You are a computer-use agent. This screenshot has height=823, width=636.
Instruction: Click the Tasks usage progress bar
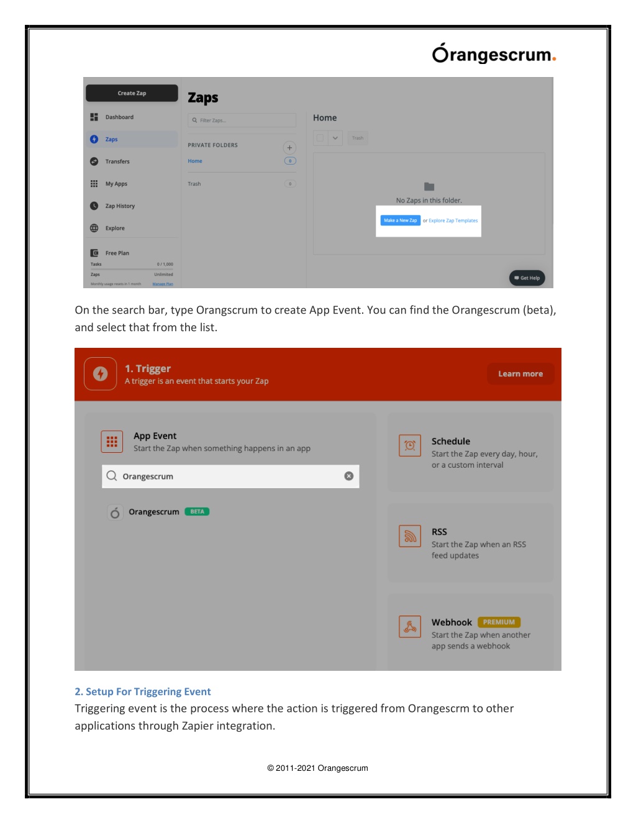132,269
